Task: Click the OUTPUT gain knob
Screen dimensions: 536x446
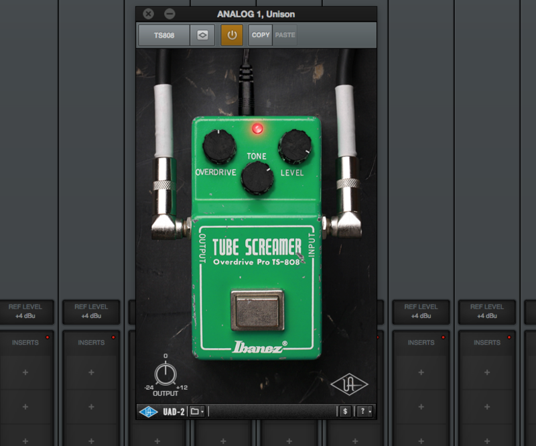Action: pyautogui.click(x=165, y=374)
